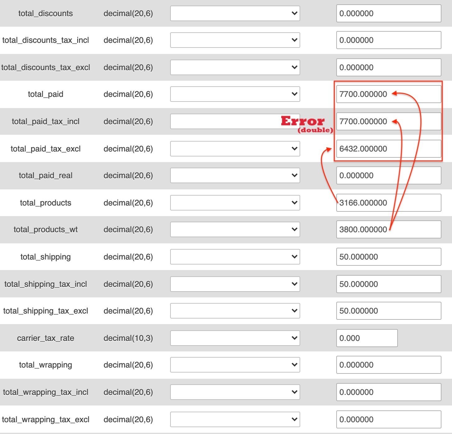Edit the total_shipping_tax_excl value field

click(x=389, y=311)
